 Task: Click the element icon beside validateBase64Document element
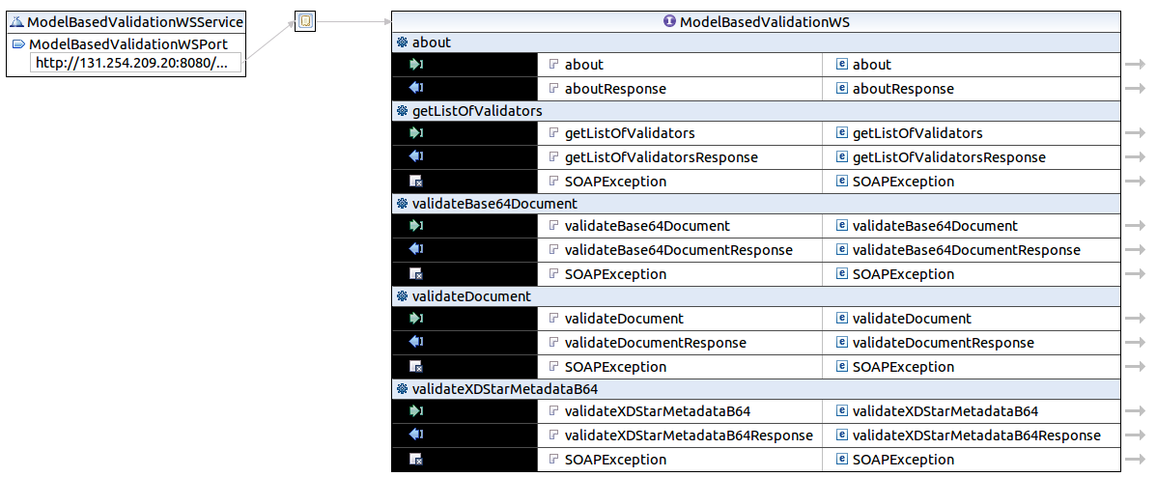pos(841,226)
